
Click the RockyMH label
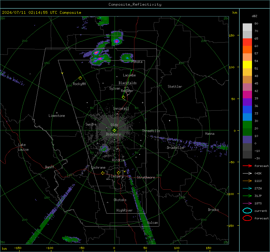[79, 84]
